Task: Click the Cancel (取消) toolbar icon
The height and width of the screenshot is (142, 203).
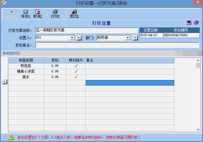Action: pos(37,14)
